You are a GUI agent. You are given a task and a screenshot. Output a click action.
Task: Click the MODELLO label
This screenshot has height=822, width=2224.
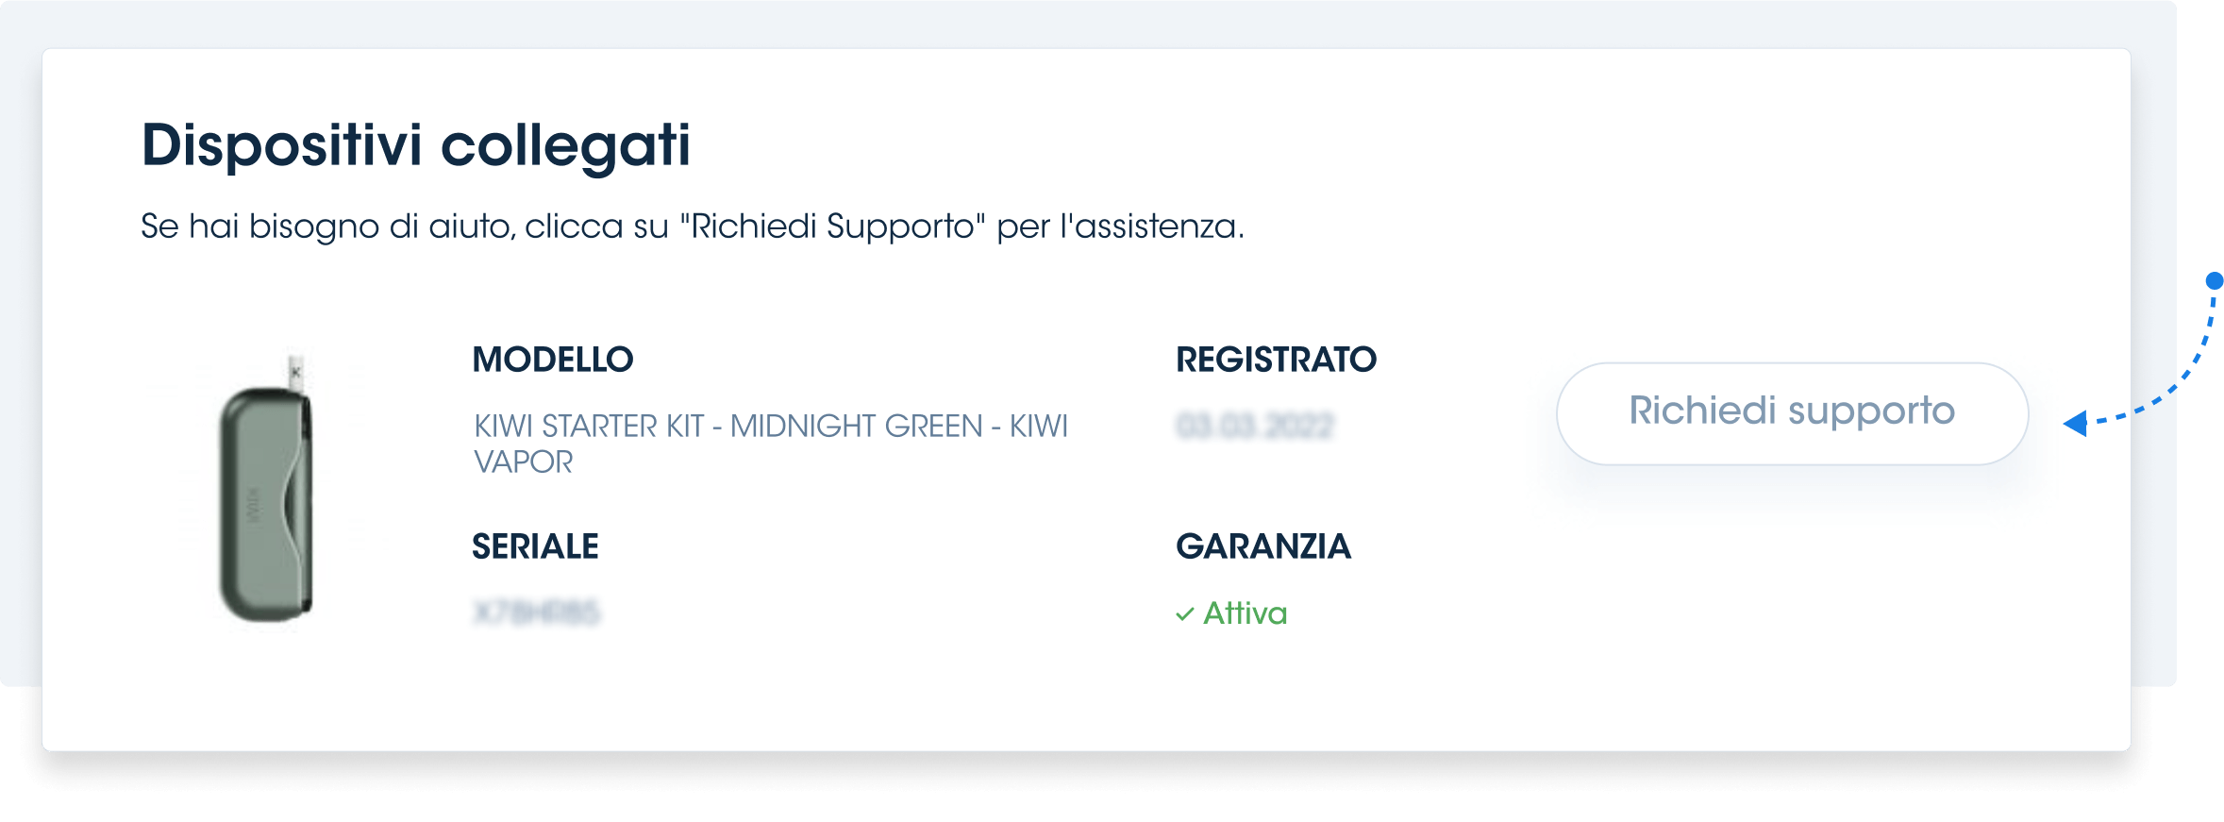tap(553, 360)
